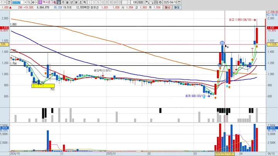
Task: Click the 매도 sell button
Action: click(x=177, y=7)
